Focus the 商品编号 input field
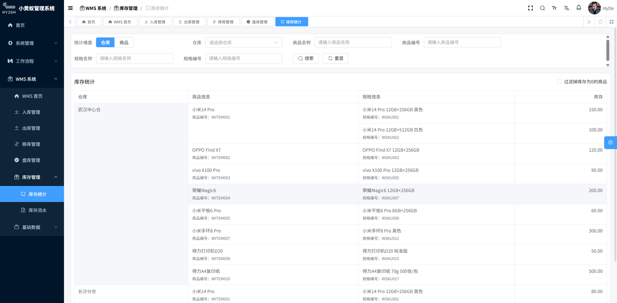 [x=462, y=42]
